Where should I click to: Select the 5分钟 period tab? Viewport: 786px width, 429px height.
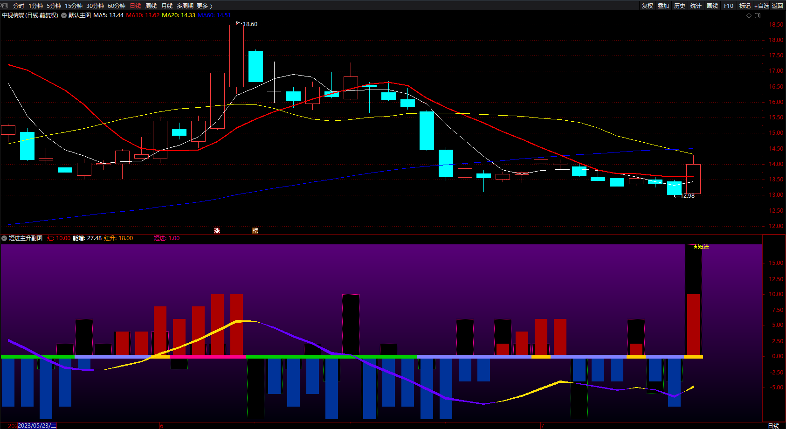point(54,6)
